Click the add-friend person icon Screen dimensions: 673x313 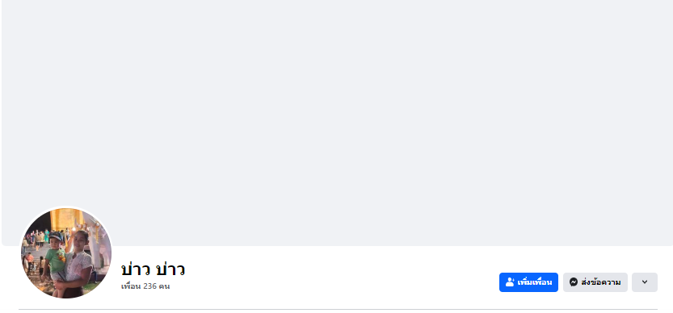tap(510, 282)
